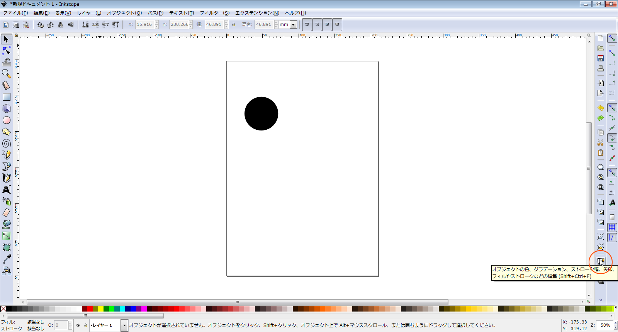Pick the yellow swatch in palette
Image resolution: width=618 pixels, height=332 pixels.
101,309
